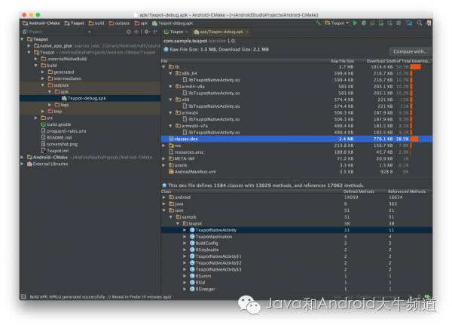Run the Teapot app with green play
452x328 pixels.
(356, 23)
